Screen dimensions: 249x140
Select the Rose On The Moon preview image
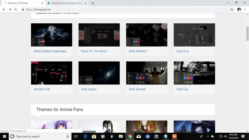click(x=99, y=35)
